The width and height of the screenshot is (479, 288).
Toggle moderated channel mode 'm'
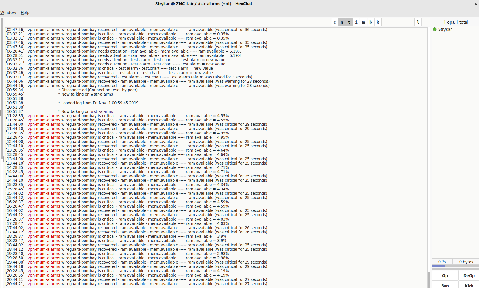tap(364, 22)
